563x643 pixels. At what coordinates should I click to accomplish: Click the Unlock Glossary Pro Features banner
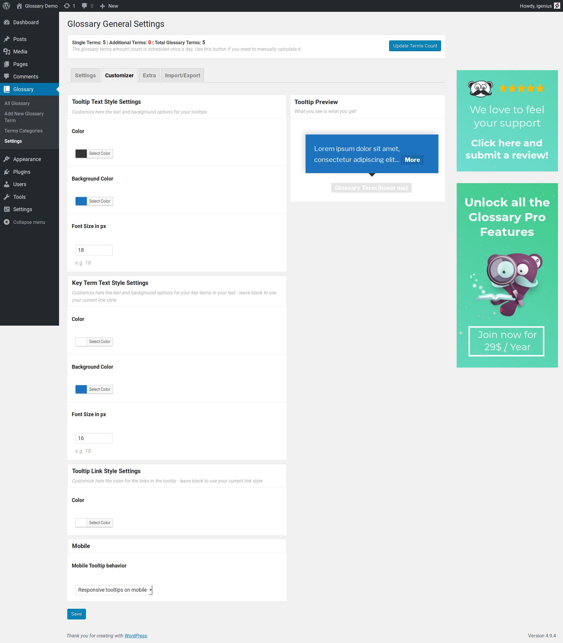point(507,275)
